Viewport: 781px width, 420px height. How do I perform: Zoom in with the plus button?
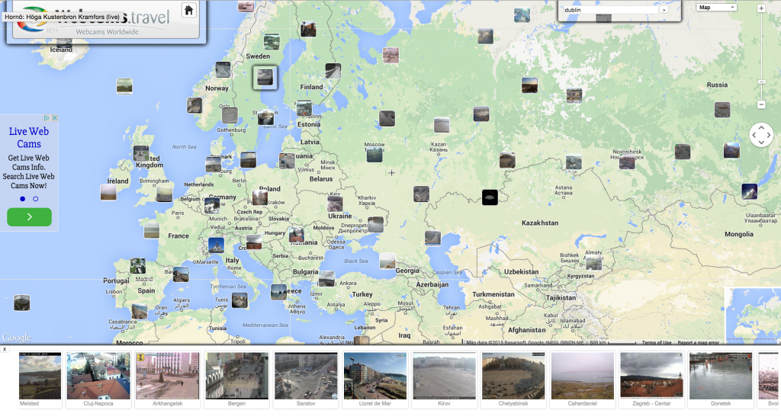tap(761, 8)
